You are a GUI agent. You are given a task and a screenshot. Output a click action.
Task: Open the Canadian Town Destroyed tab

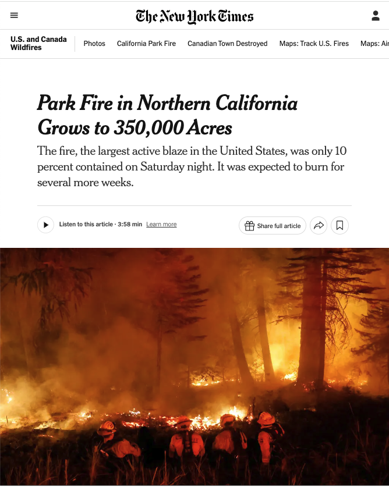228,44
